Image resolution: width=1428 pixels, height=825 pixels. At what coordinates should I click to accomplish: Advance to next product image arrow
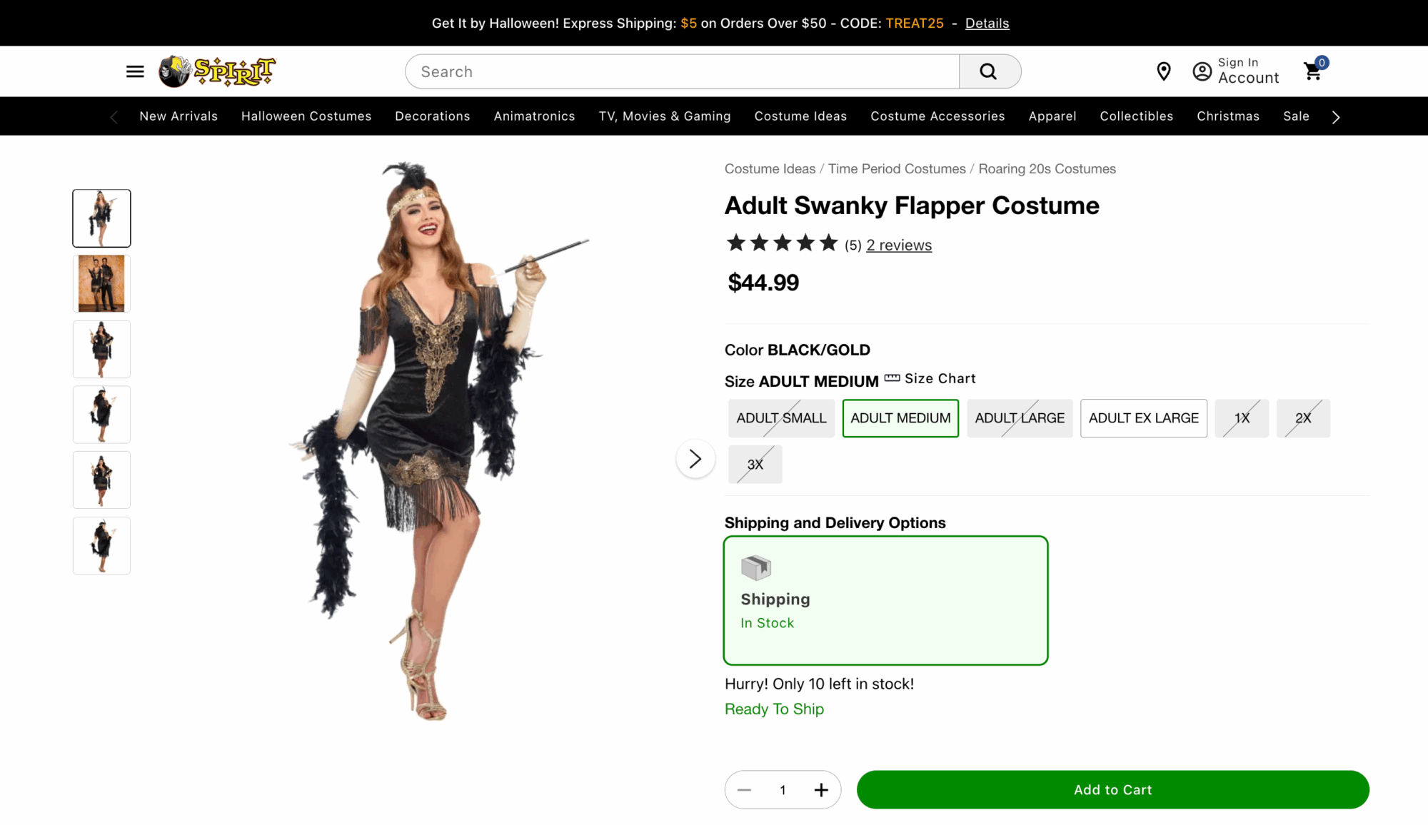(x=695, y=459)
